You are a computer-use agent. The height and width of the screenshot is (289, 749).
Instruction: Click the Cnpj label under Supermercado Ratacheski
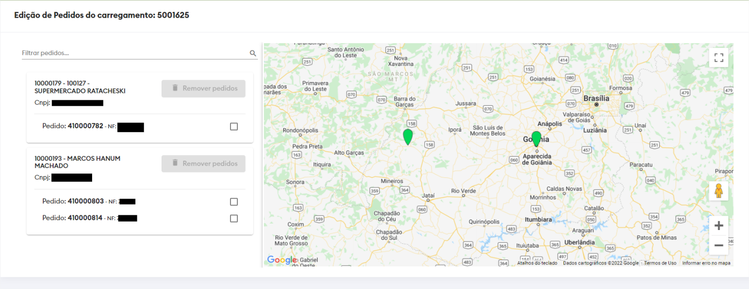pyautogui.click(x=42, y=103)
